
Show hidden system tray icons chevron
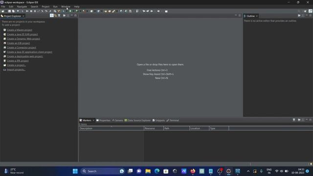point(248,171)
